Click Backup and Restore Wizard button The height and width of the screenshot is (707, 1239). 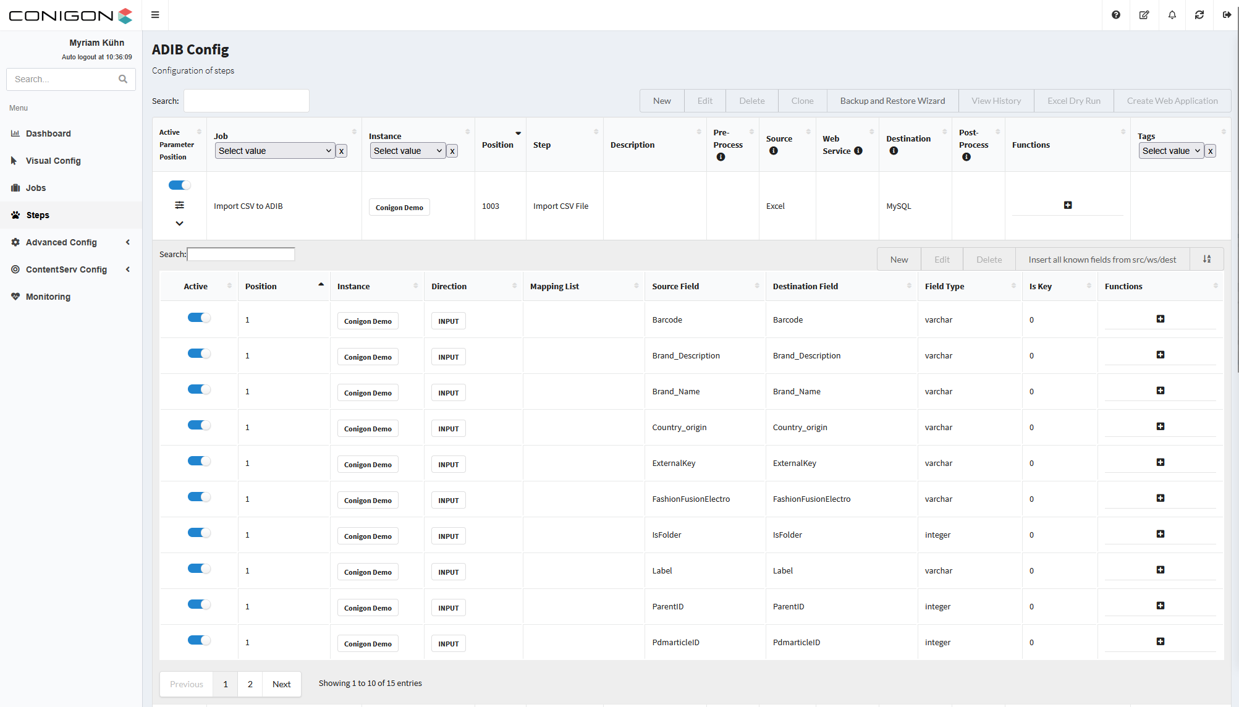point(892,101)
